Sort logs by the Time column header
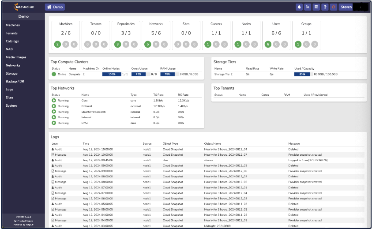This screenshot has width=372, height=229. (x=86, y=143)
